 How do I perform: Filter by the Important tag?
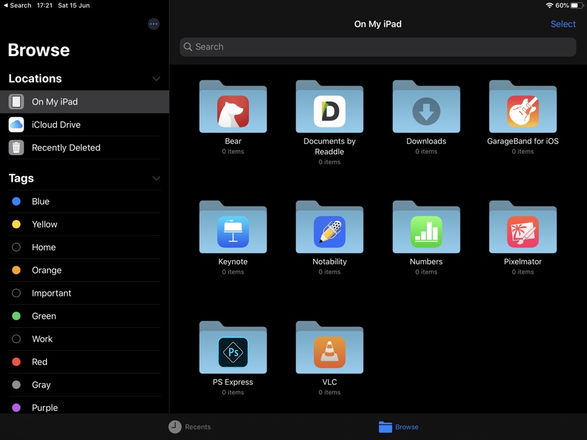85,293
